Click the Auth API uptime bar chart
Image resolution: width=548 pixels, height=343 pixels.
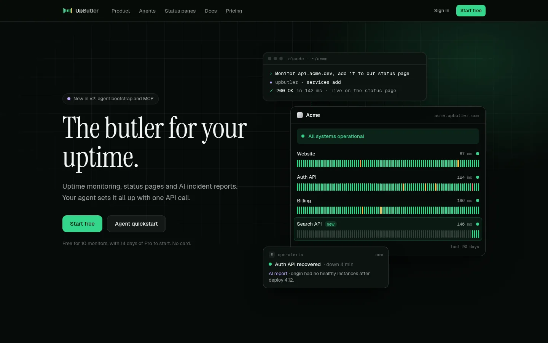(x=388, y=187)
